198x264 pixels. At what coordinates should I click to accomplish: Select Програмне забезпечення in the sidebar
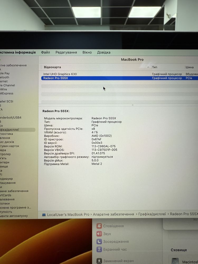point(14,191)
